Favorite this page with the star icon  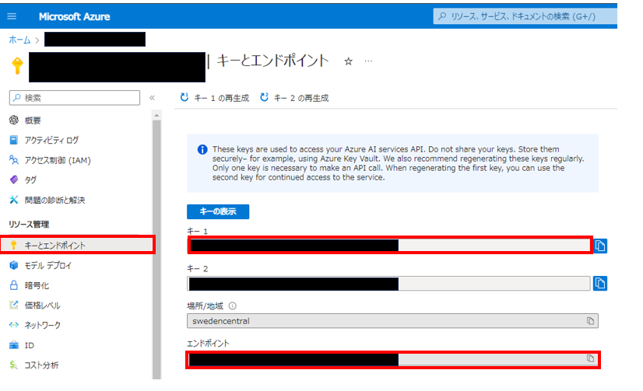tap(348, 61)
